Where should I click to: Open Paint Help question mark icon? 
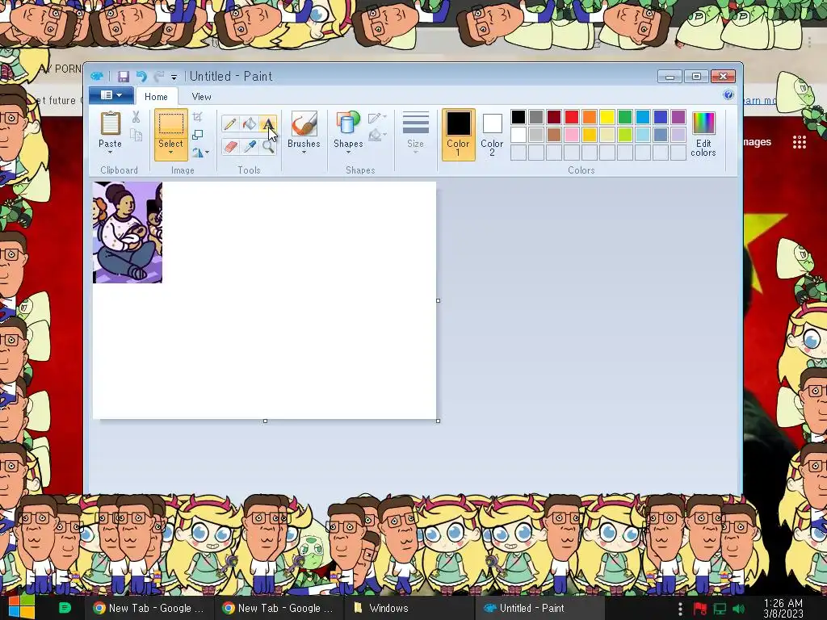tap(728, 95)
